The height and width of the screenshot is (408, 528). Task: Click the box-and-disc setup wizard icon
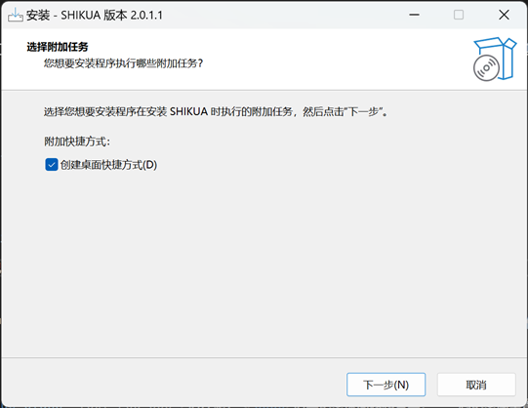point(494,59)
